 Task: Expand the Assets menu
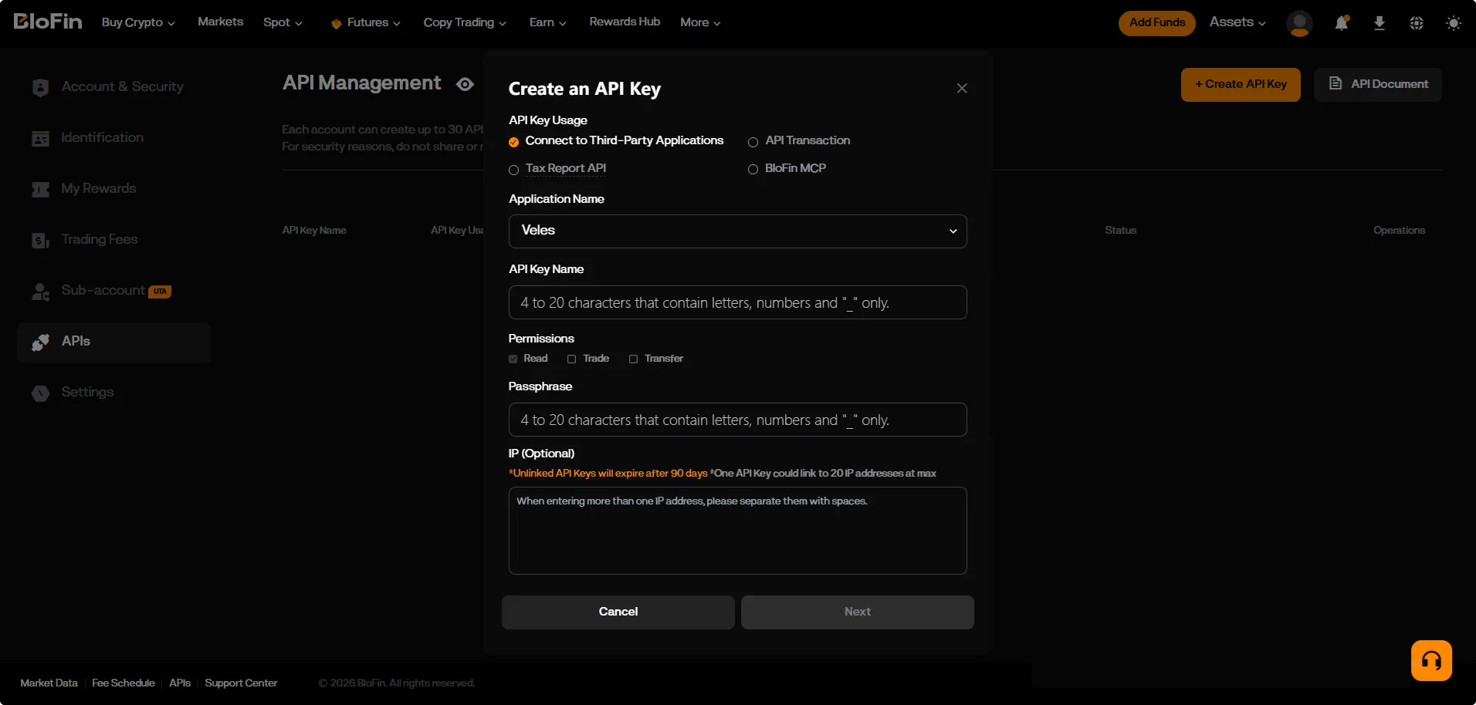1237,22
